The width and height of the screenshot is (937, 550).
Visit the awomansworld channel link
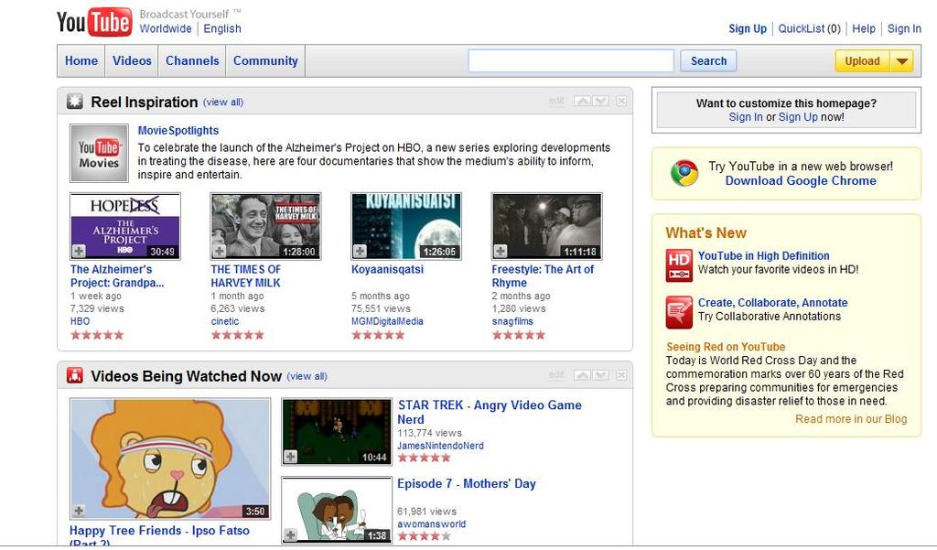(x=432, y=523)
